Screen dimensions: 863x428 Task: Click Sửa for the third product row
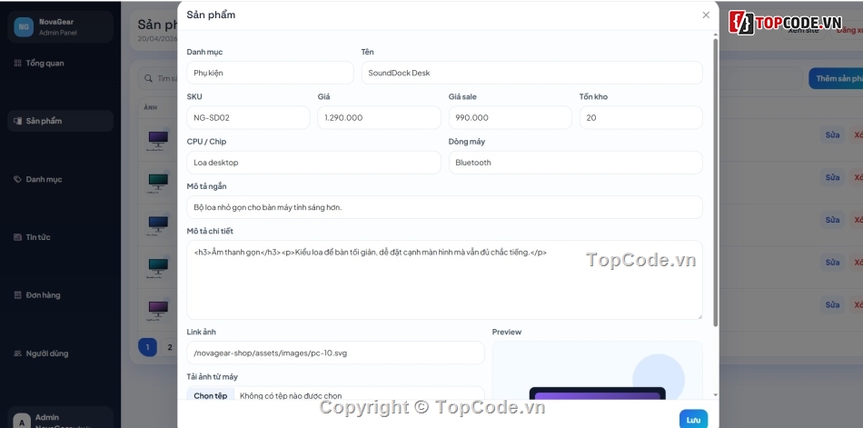click(x=832, y=220)
